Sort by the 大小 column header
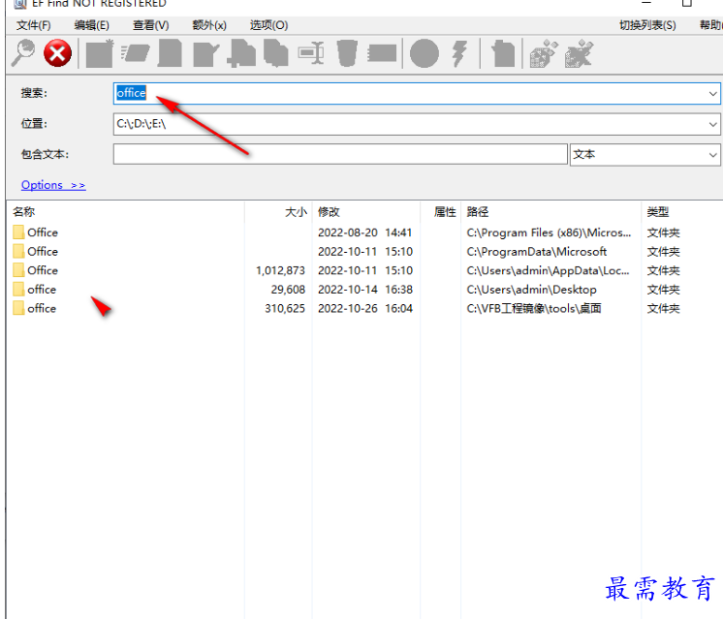Viewport: 723px width, 619px height. click(278, 212)
